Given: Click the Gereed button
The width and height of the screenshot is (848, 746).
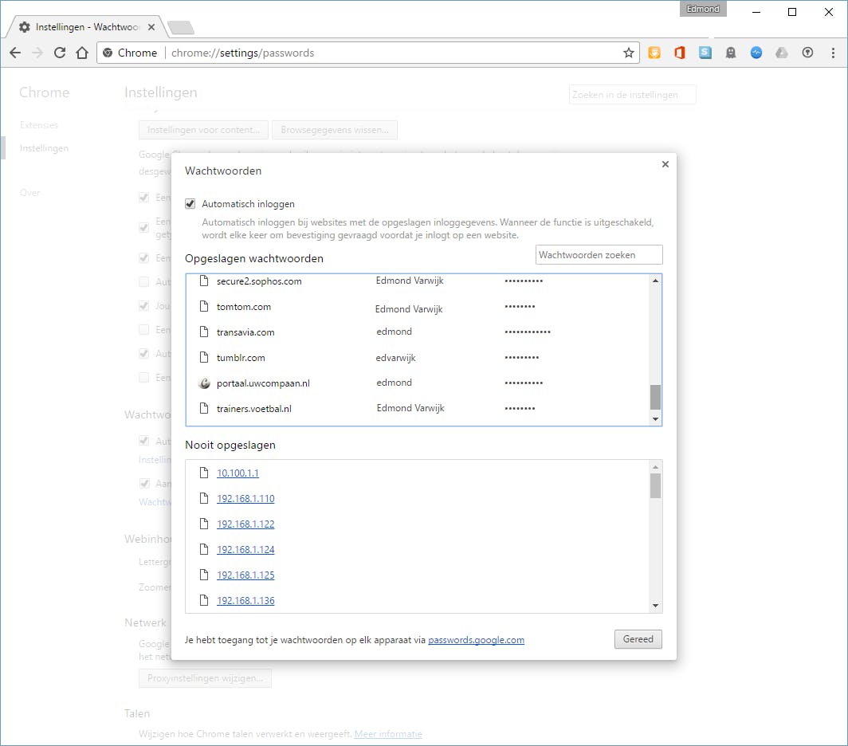Looking at the screenshot, I should [x=638, y=639].
